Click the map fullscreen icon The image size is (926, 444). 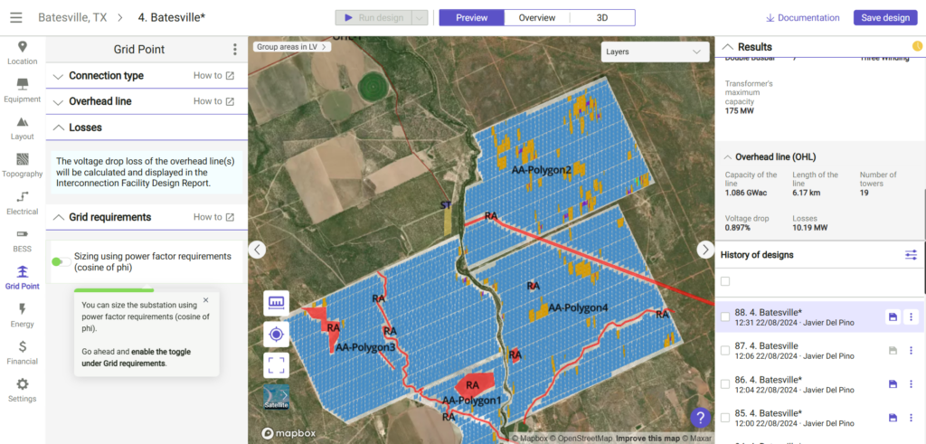[x=276, y=365]
